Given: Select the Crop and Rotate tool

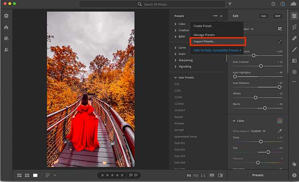Looking at the screenshot, I should (294, 27).
